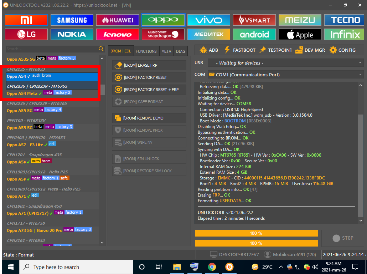
Task: Click the upper 100% progress bar
Action: (256, 233)
